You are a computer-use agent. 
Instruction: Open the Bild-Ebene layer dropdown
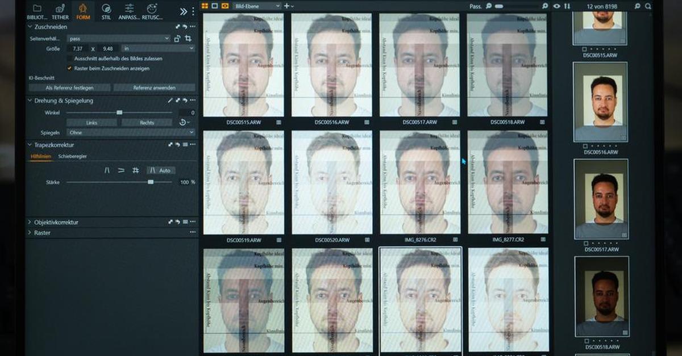pos(257,6)
